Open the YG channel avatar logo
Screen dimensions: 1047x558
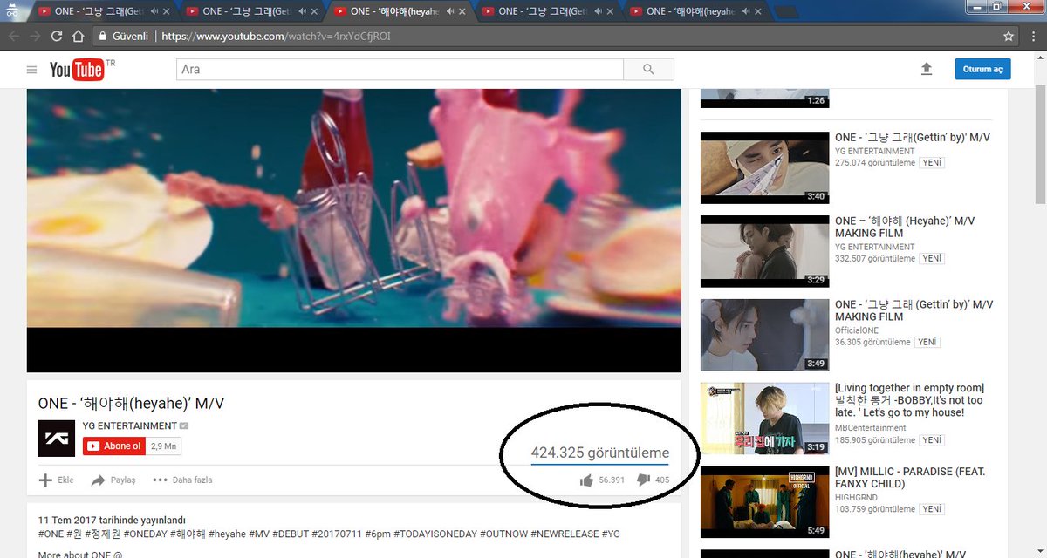57,438
